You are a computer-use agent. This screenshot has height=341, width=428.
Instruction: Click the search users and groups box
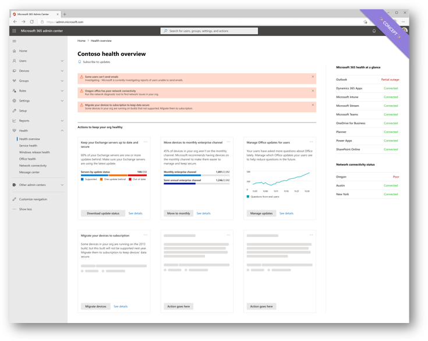coord(209,31)
